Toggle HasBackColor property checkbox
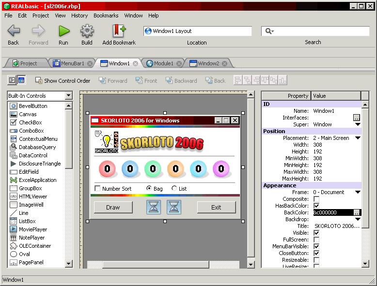Image resolution: width=377 pixels, height=286 pixels. pyautogui.click(x=316, y=206)
